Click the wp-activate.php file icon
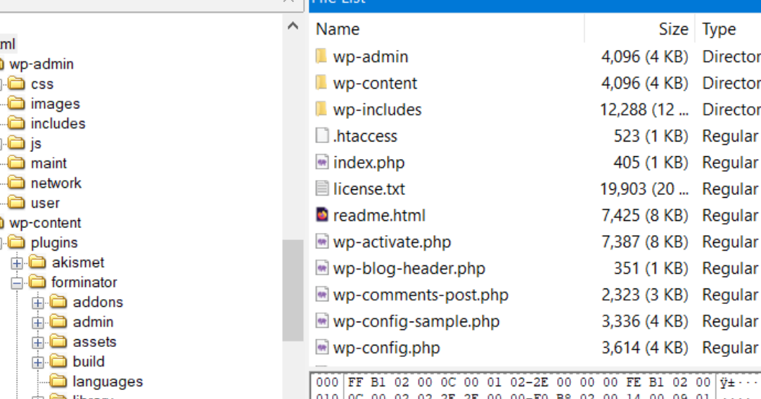The height and width of the screenshot is (399, 761). tap(322, 241)
